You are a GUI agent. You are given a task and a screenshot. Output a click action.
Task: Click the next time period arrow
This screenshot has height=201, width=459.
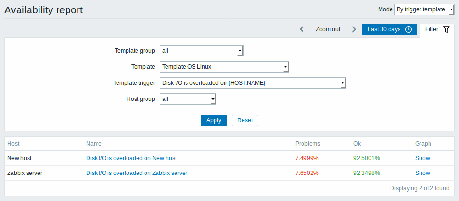[x=354, y=29]
